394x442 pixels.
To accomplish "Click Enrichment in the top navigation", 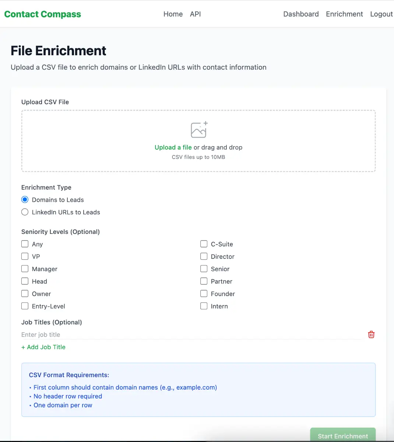I will [x=344, y=14].
